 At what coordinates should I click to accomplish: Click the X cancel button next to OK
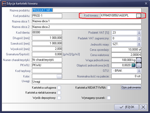(143, 107)
